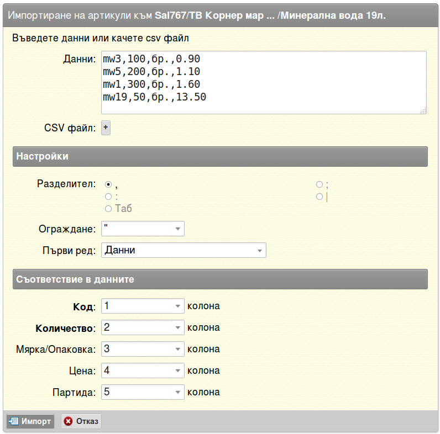Click the Разделител label
The width and height of the screenshot is (440, 434).
(66, 184)
